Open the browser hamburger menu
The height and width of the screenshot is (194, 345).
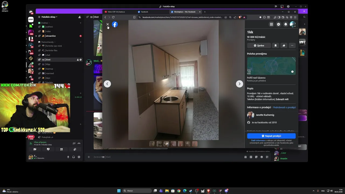tap(295, 17)
